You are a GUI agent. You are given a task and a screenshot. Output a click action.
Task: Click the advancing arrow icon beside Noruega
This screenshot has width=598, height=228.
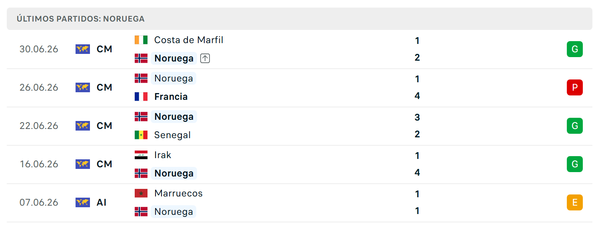click(205, 58)
